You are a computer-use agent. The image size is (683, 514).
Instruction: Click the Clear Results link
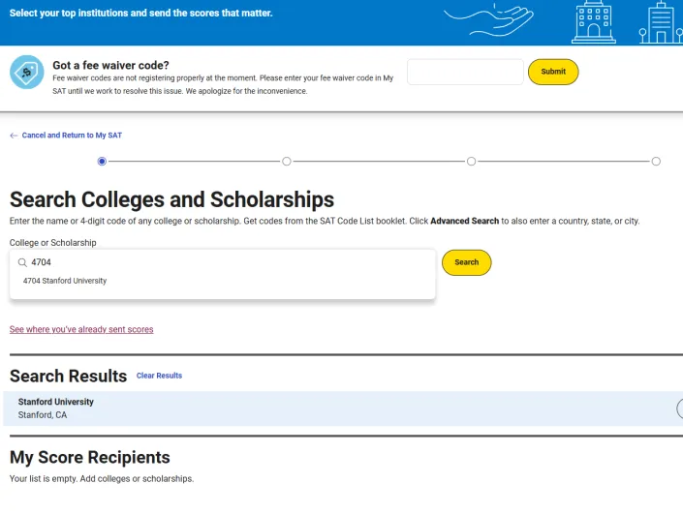click(x=159, y=376)
